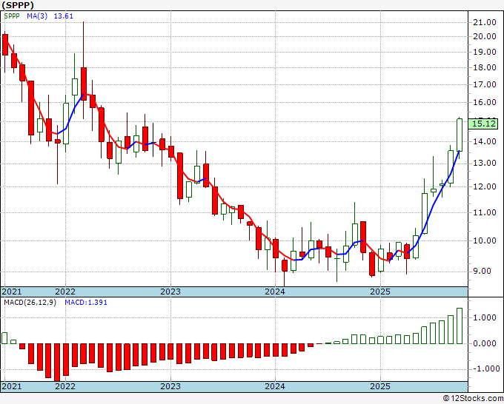This screenshot has height=404, width=504.
Task: Click the 19.00 price axis label
Action: coord(485,52)
